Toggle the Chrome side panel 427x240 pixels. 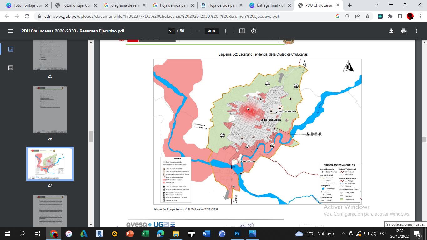click(x=400, y=16)
